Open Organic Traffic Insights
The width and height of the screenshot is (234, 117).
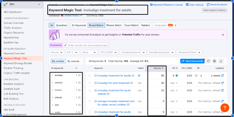pyautogui.click(x=17, y=73)
